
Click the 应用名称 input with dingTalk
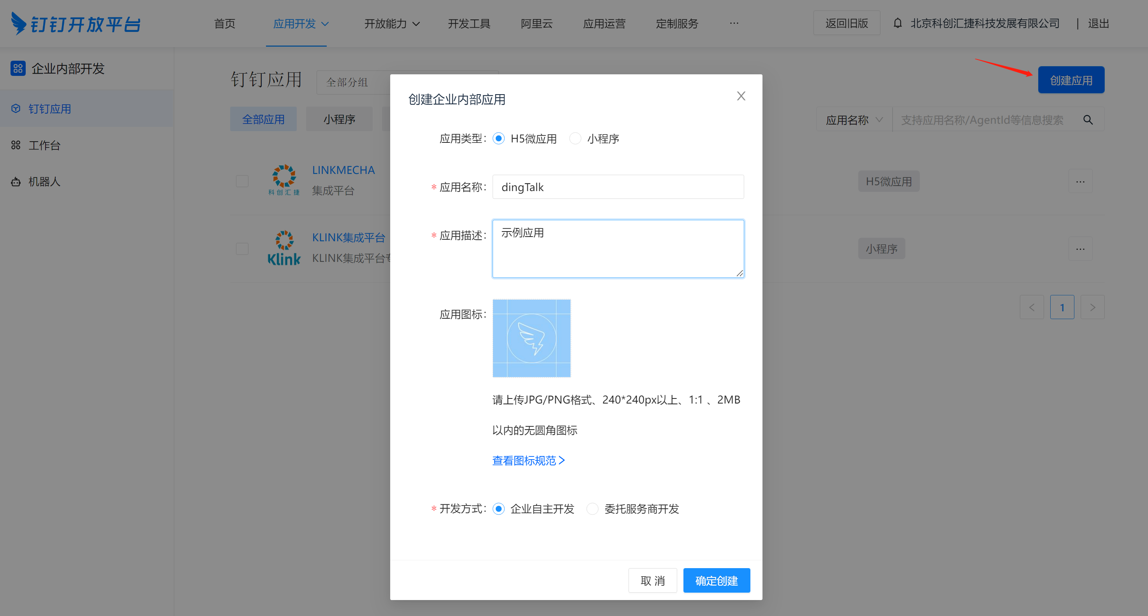click(x=618, y=187)
